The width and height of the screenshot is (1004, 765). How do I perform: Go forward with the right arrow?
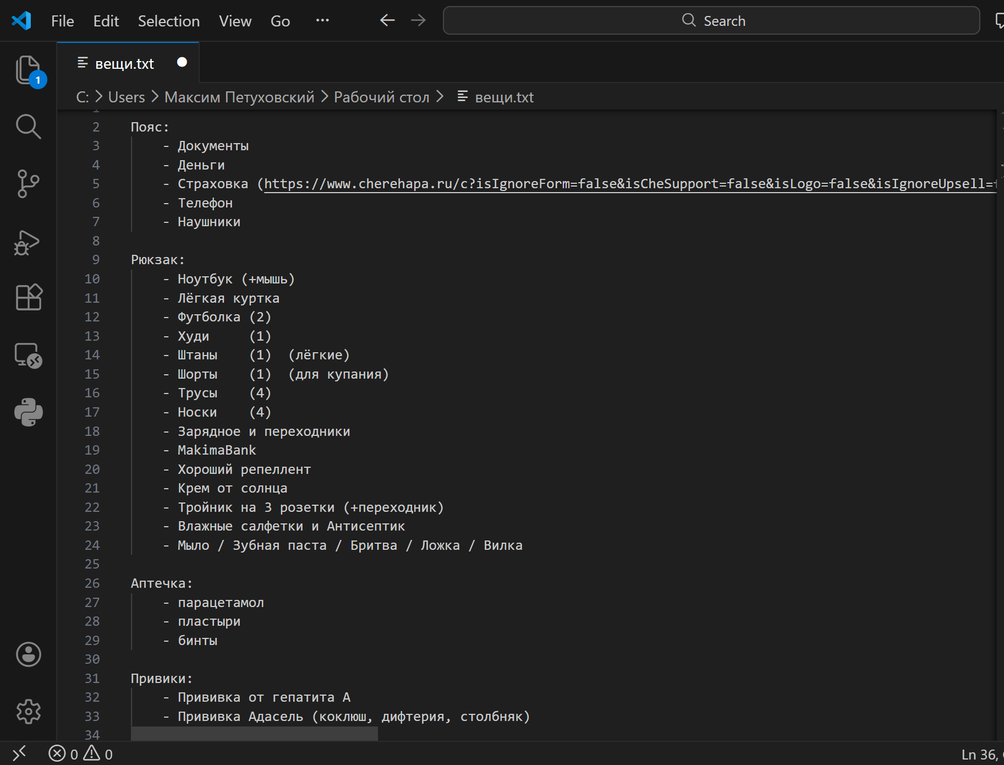point(419,21)
